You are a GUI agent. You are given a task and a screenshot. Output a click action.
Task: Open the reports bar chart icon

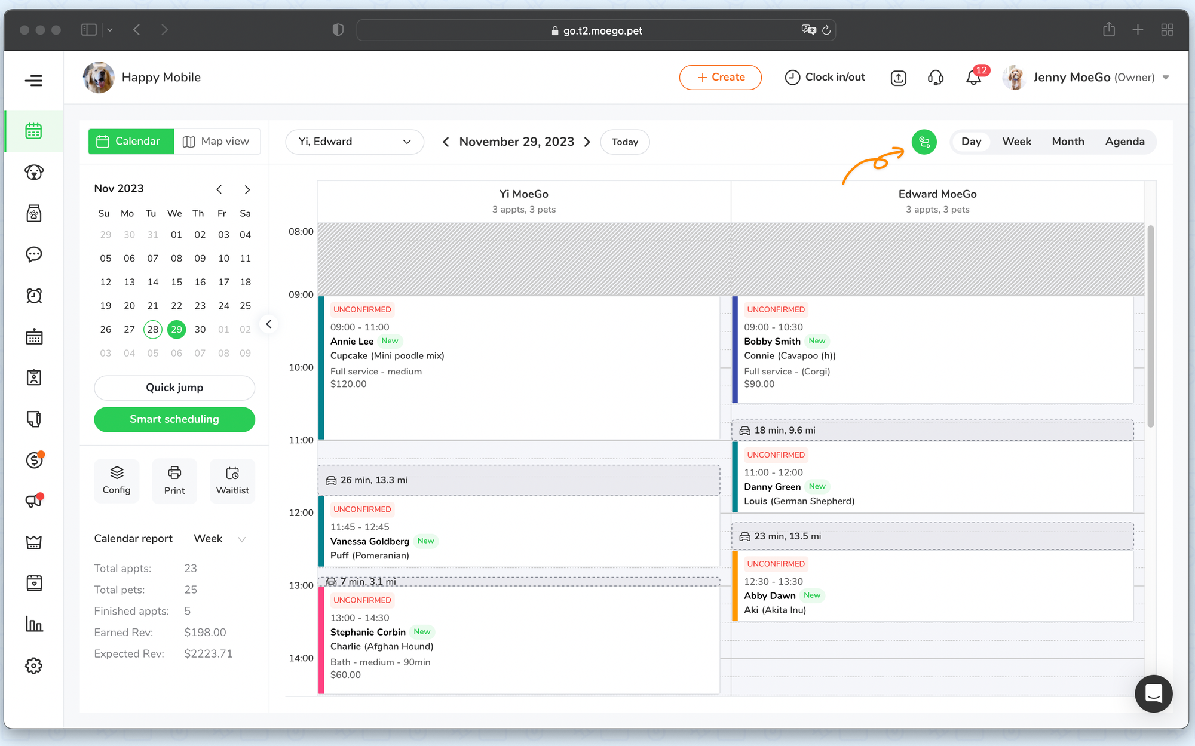coord(34,624)
